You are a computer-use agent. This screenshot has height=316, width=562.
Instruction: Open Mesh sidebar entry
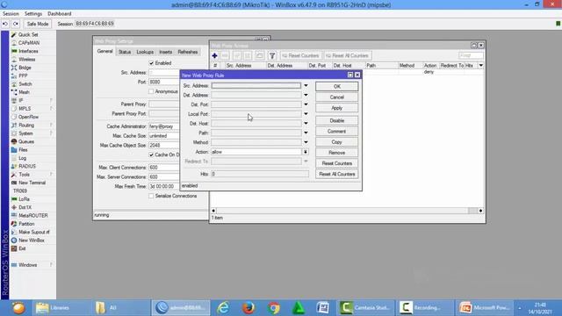pyautogui.click(x=24, y=92)
